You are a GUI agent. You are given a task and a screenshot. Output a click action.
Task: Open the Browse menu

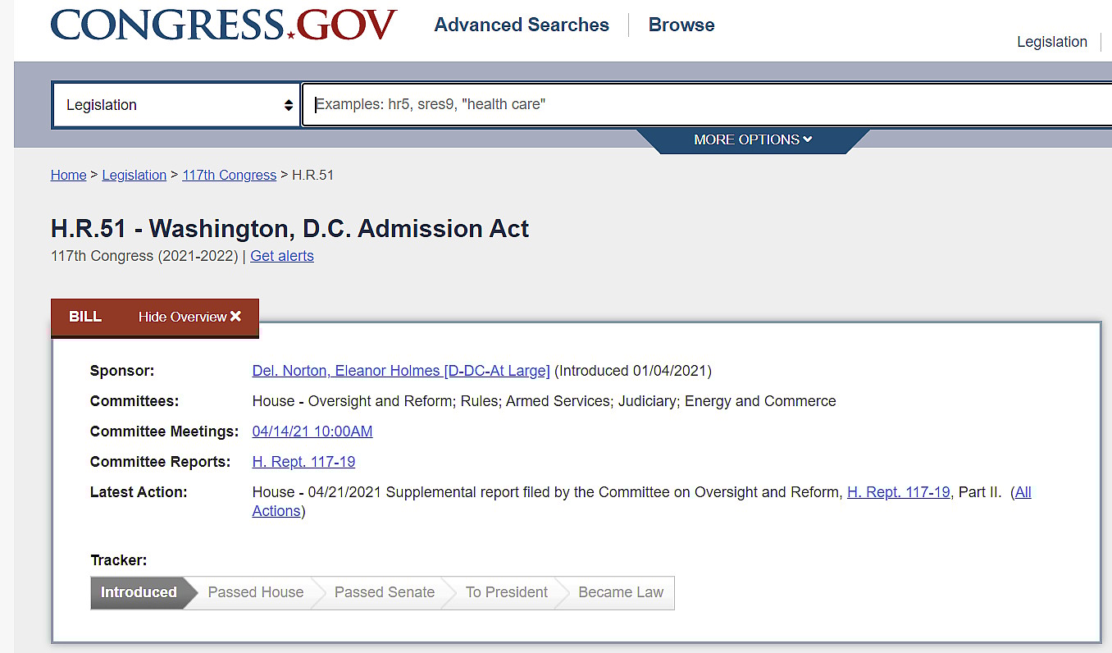click(x=681, y=25)
